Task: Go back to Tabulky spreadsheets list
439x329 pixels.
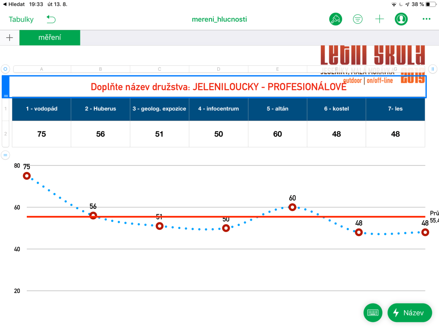Action: tap(21, 19)
